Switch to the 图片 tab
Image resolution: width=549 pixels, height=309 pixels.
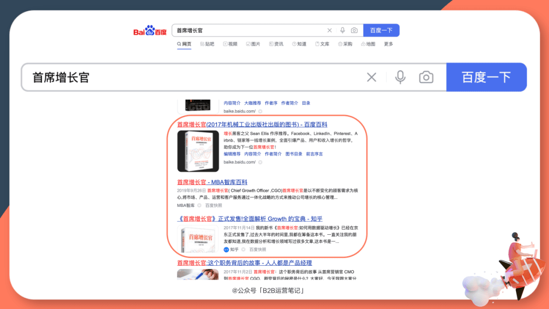click(253, 44)
